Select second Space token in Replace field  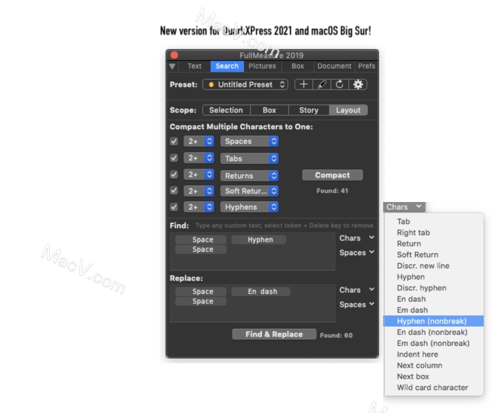[201, 301]
